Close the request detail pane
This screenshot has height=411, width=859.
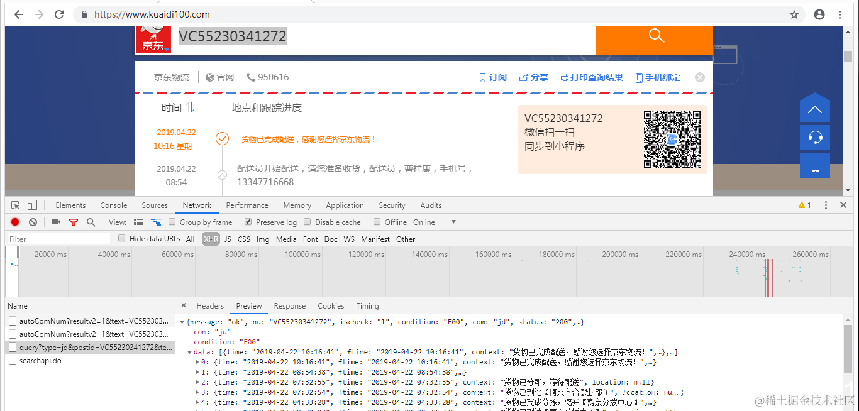pos(184,305)
